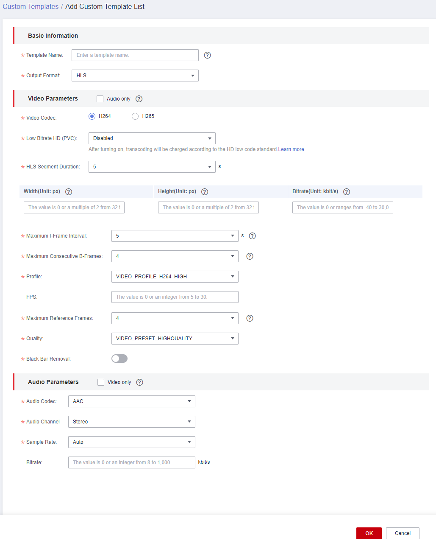The width and height of the screenshot is (436, 552).
Task: Enable the Audio only checkbox
Action: pos(100,99)
